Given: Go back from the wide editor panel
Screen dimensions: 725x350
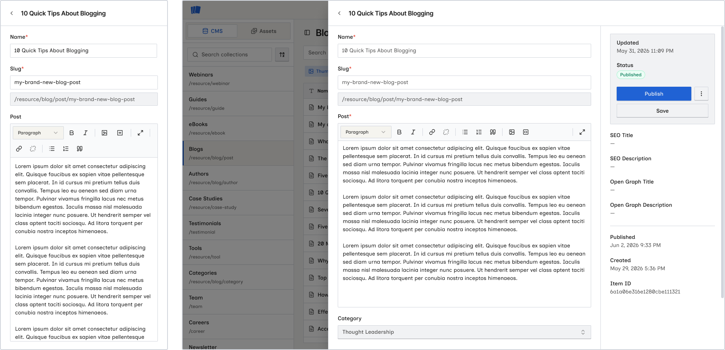Looking at the screenshot, I should [x=339, y=13].
